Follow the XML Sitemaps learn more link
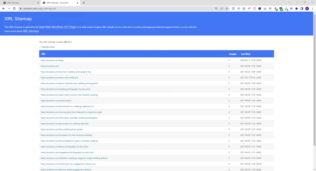Viewport: 316px width, 171px height. pyautogui.click(x=31, y=31)
